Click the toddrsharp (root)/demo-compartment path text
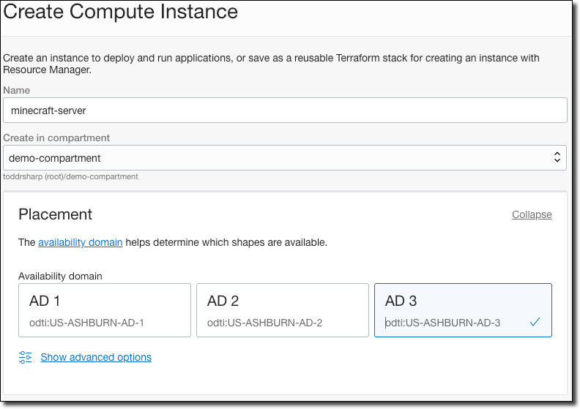Screen dimensions: 580x409 tap(70, 176)
